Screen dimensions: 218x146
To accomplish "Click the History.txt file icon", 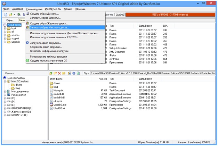I will pos(51,91).
